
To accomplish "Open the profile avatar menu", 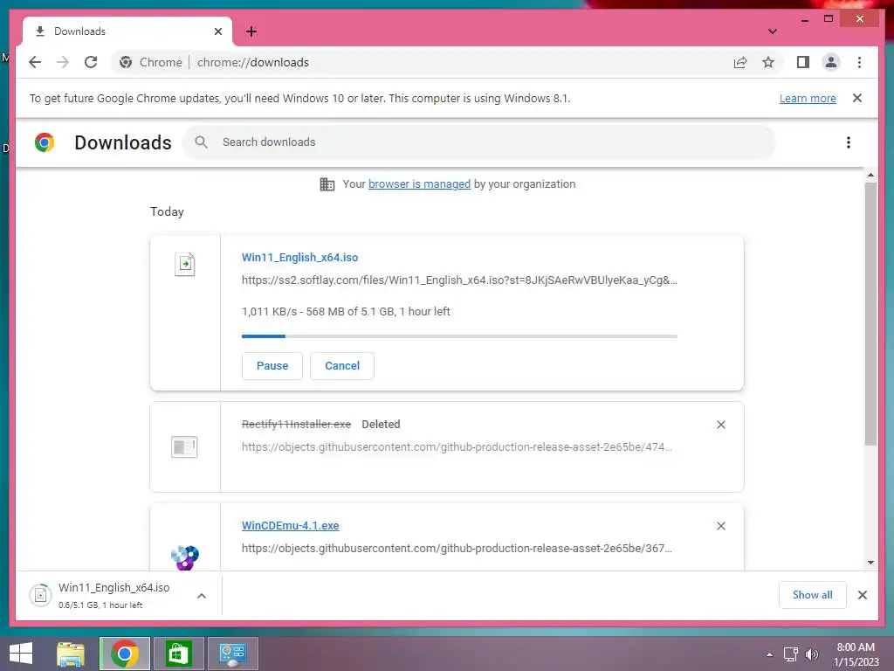I will coord(831,62).
